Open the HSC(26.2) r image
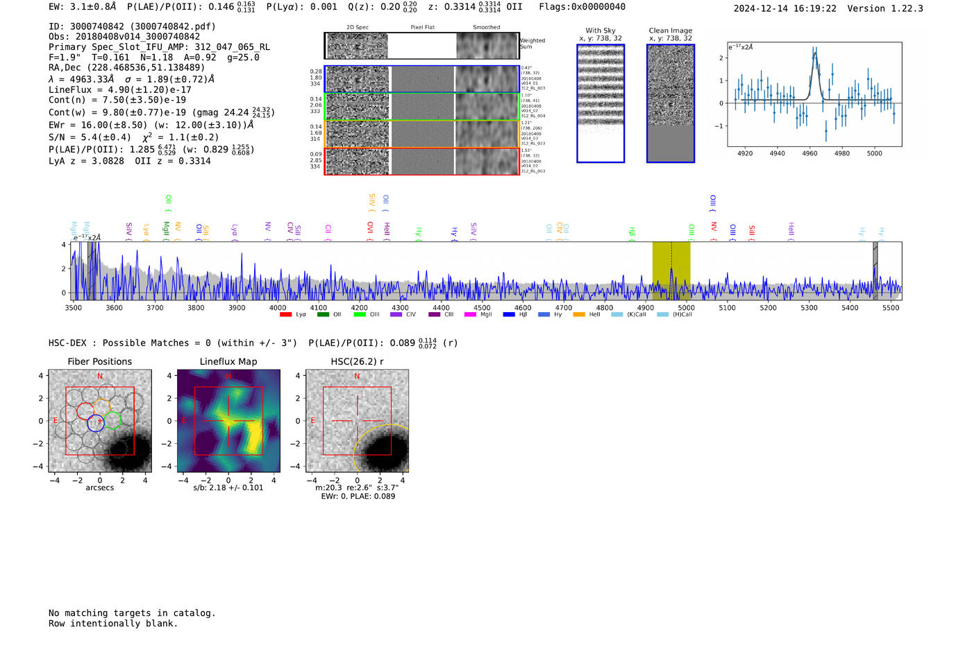The image size is (972, 661). tap(357, 421)
